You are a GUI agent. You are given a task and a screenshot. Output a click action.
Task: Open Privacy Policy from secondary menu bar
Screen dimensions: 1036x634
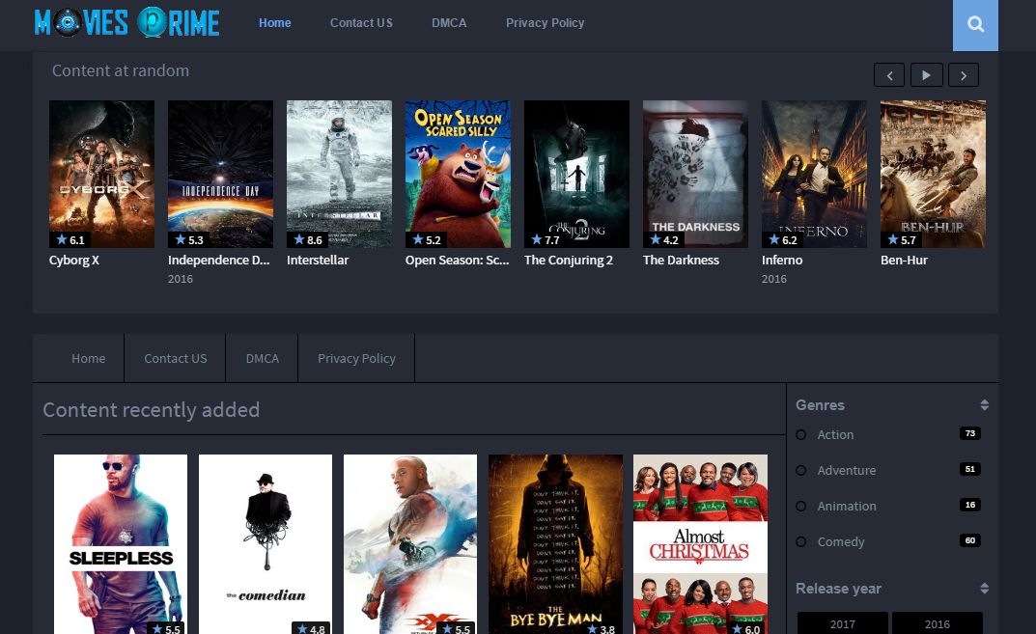click(356, 358)
